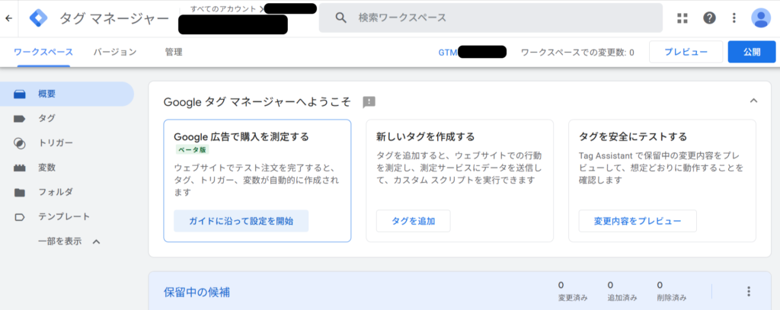Open the help question mark icon
780x310 pixels.
pos(709,18)
